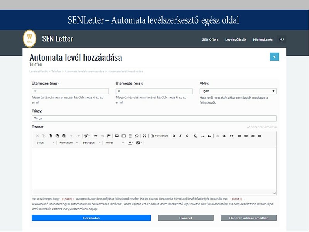Click the Tárgy subject input field
This screenshot has width=309, height=232.
click(154, 118)
